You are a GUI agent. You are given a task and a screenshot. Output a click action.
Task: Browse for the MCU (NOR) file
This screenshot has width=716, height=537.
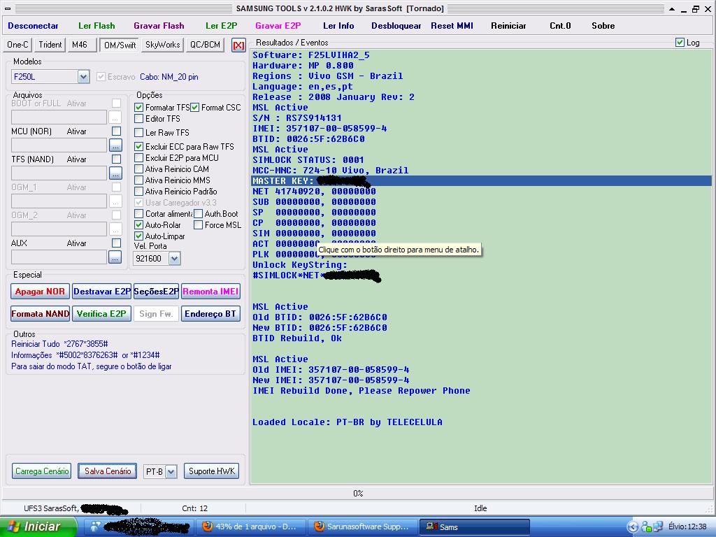tap(115, 145)
